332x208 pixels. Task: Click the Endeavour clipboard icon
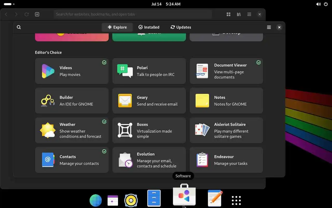[202, 160]
